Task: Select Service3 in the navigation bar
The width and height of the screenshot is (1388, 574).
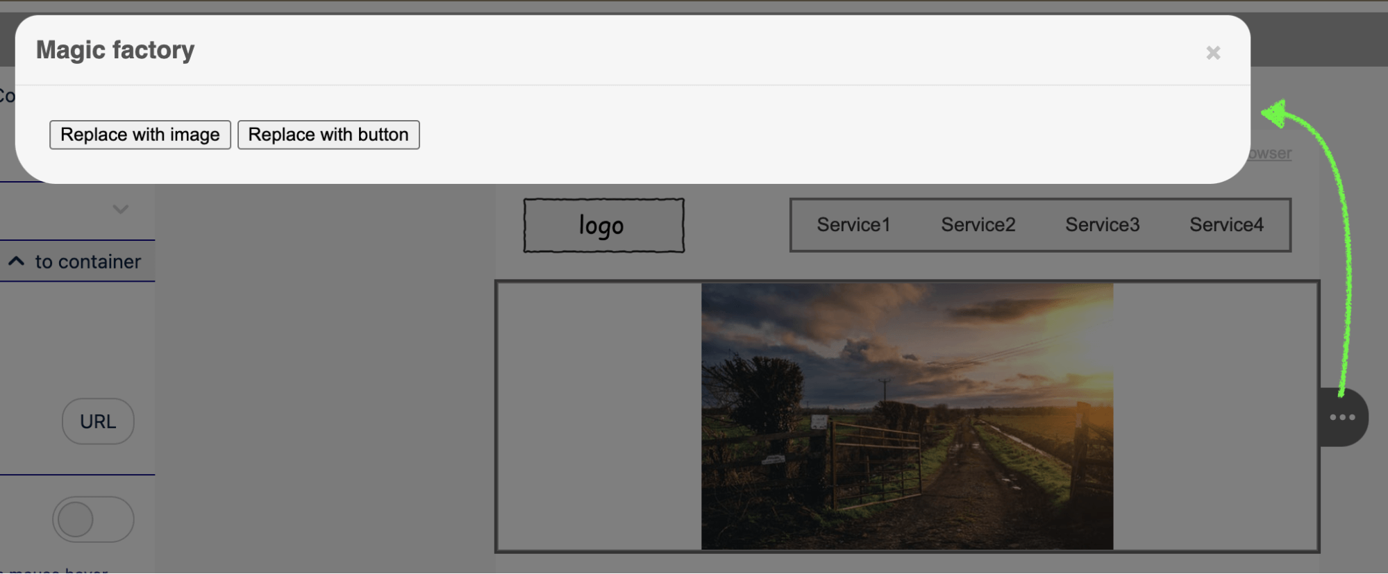Action: point(1102,225)
